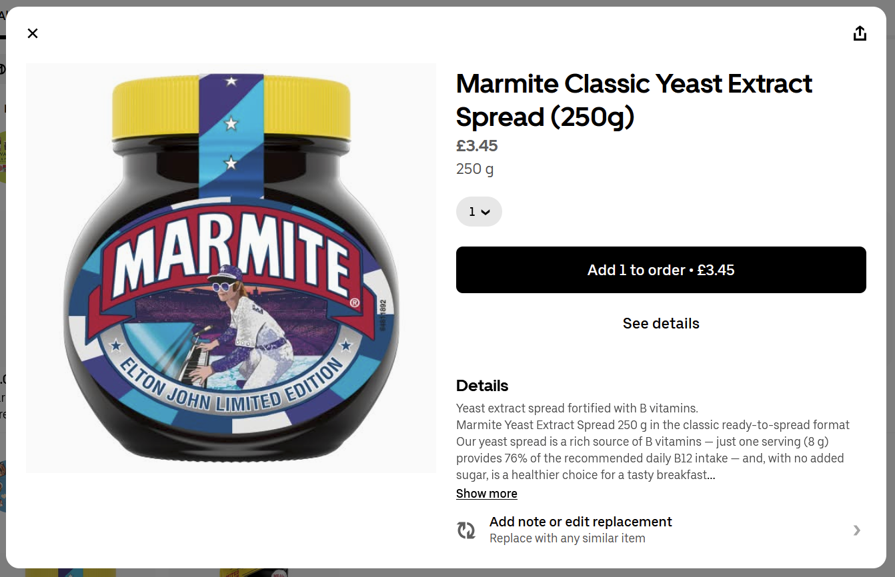Open the quantity dropdown showing 1
Image resolution: width=895 pixels, height=577 pixels.
[479, 212]
